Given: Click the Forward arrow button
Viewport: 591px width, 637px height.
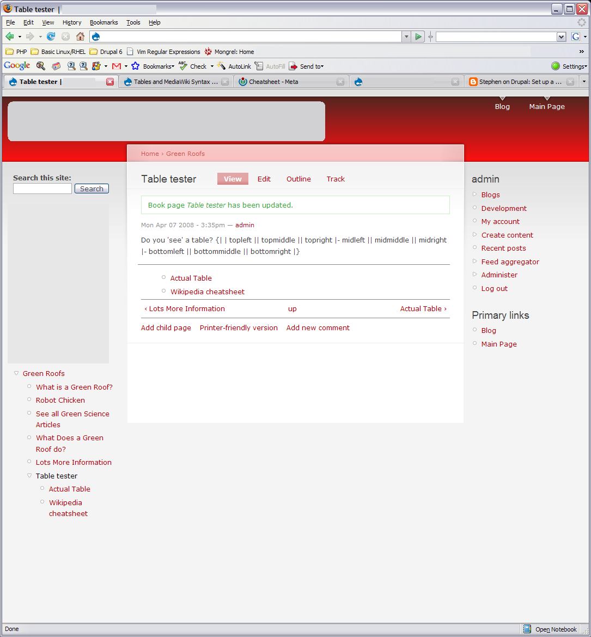Looking at the screenshot, I should (30, 37).
